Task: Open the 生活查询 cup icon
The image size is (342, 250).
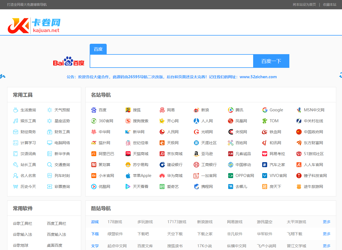Action: tap(16, 110)
